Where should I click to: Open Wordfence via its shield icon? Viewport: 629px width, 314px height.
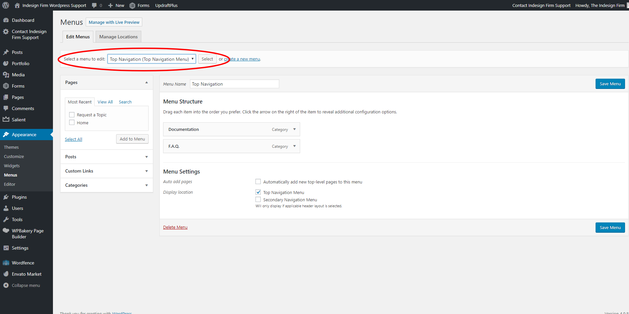click(6, 263)
